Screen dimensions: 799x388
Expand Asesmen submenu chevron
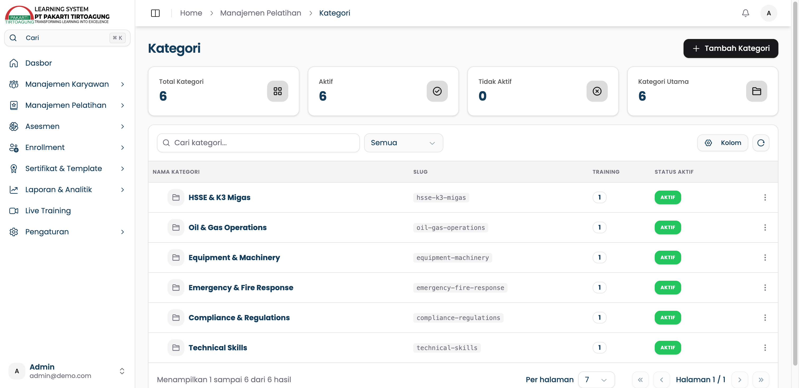click(x=123, y=126)
